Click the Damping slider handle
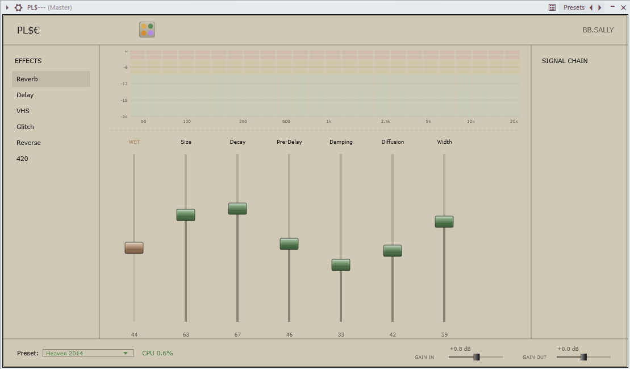 [341, 265]
